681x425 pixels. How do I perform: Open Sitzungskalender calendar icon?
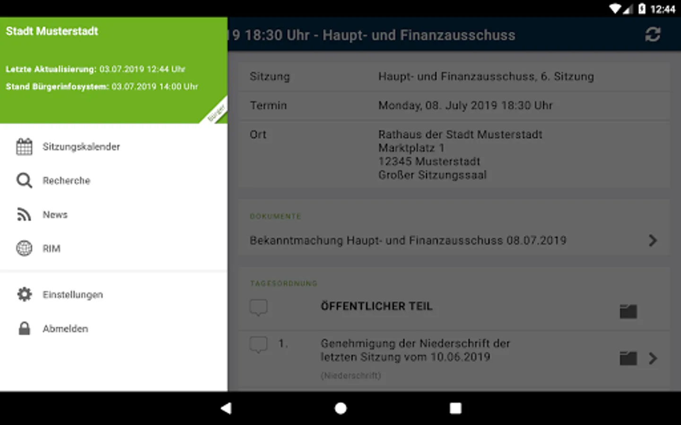coord(24,147)
